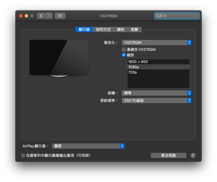Open the 旋轉 rotation dropdown
Screen dimensions: 217x182
156,93
